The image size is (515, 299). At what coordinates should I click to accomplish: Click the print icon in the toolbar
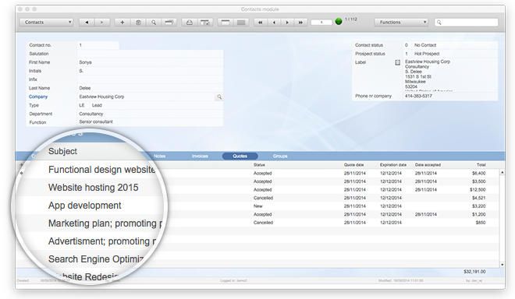click(x=190, y=23)
